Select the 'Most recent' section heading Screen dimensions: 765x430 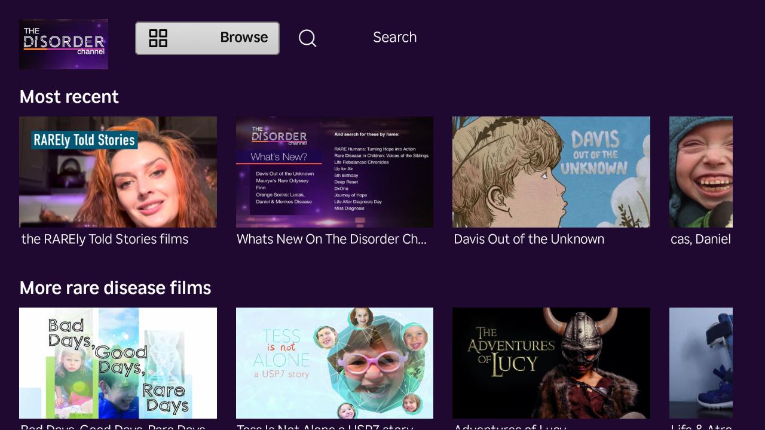(69, 97)
